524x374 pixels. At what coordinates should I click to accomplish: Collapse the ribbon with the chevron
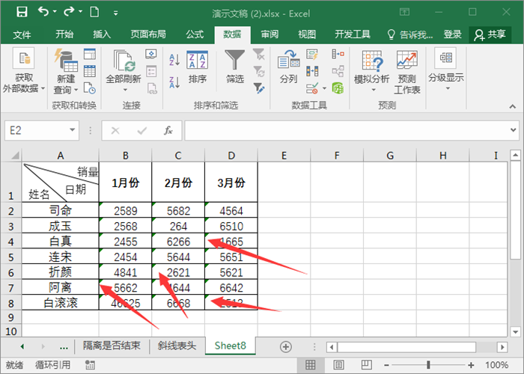tap(512, 106)
